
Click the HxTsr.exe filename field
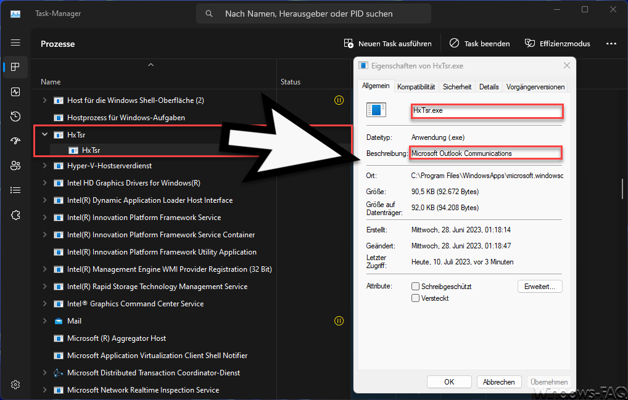[487, 111]
